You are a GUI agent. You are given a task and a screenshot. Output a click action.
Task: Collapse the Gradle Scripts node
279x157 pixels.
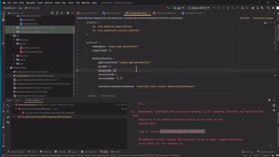coord(7,68)
